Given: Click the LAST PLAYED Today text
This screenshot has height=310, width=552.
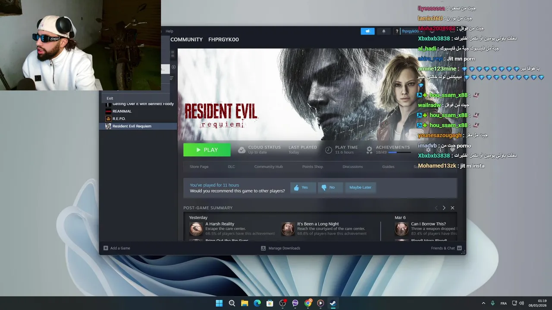Looking at the screenshot, I should pyautogui.click(x=302, y=149).
